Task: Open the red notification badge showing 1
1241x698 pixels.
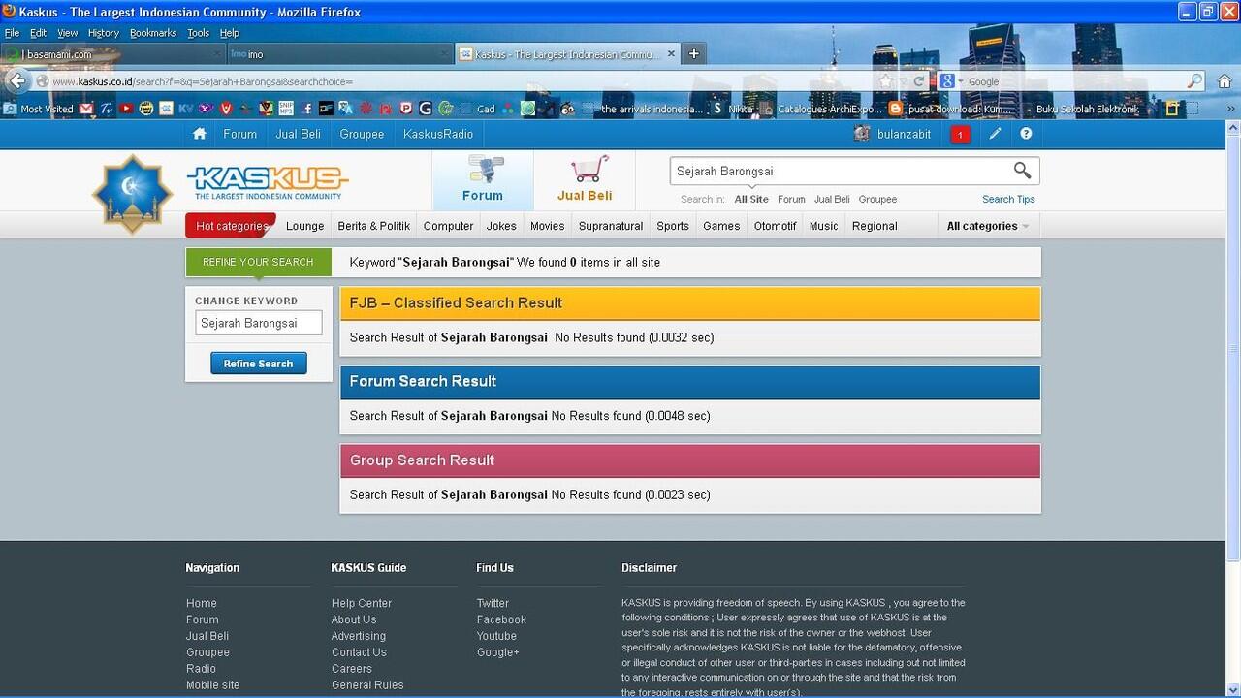Action: (960, 135)
